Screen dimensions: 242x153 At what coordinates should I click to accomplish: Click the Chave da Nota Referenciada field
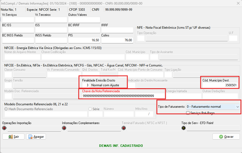pyautogui.click(x=123, y=96)
